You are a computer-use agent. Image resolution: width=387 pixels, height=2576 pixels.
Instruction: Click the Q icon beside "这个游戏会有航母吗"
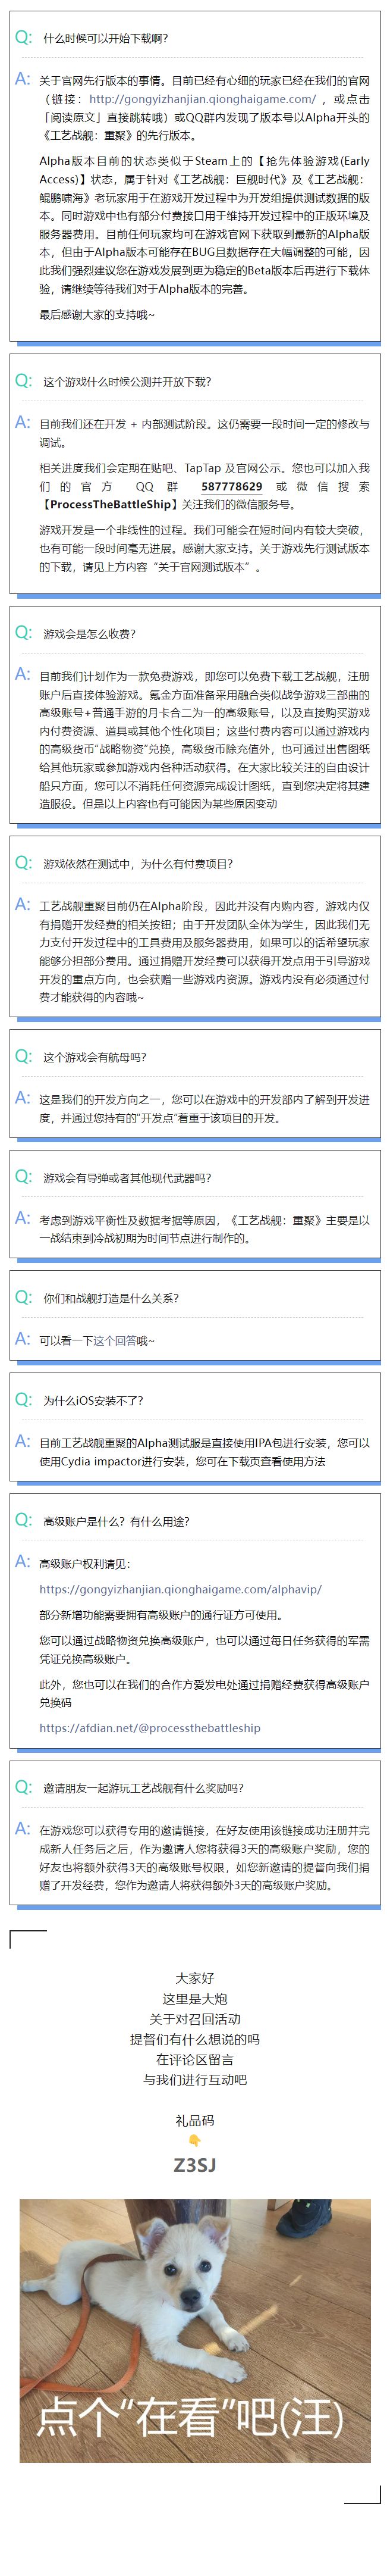coord(23,1056)
